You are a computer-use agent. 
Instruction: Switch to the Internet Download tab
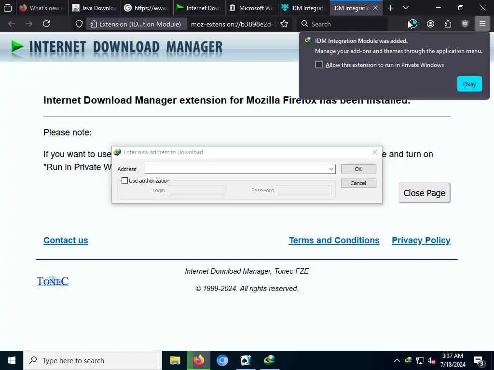pos(199,8)
